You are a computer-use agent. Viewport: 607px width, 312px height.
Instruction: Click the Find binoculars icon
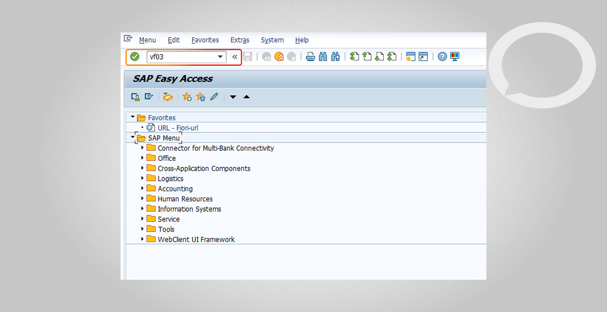pos(323,57)
